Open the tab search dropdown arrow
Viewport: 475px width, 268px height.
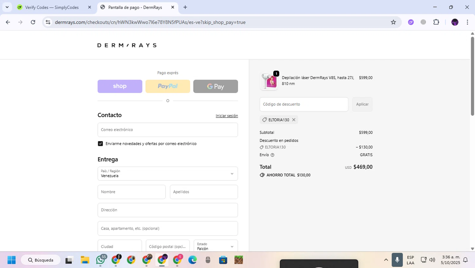tap(7, 7)
